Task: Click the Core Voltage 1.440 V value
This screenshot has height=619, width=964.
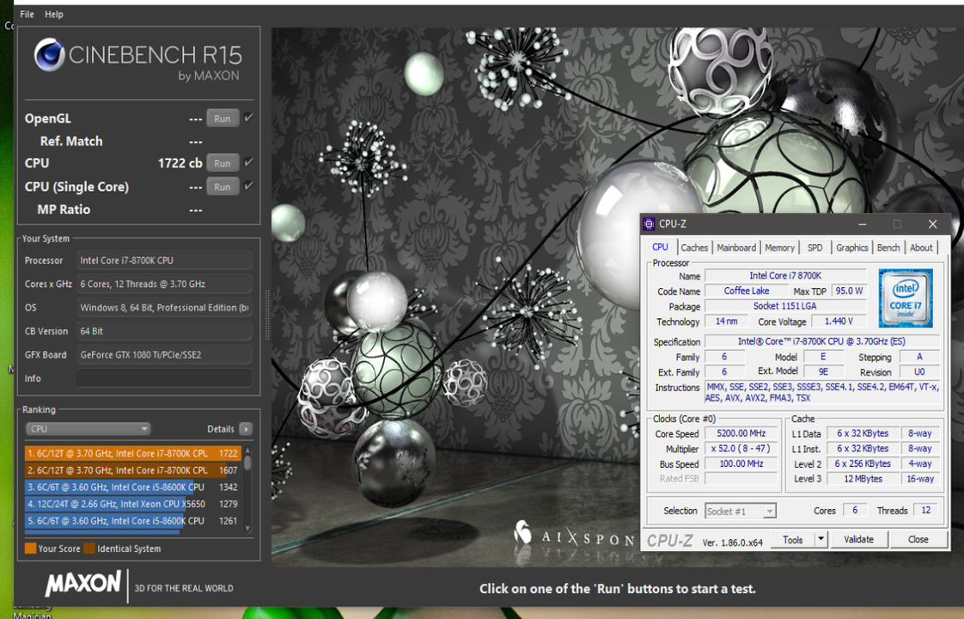Action: (839, 322)
